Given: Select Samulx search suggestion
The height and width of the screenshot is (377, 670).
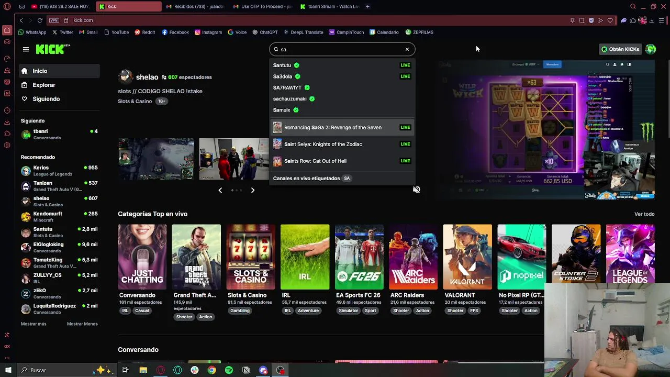Looking at the screenshot, I should [x=342, y=110].
